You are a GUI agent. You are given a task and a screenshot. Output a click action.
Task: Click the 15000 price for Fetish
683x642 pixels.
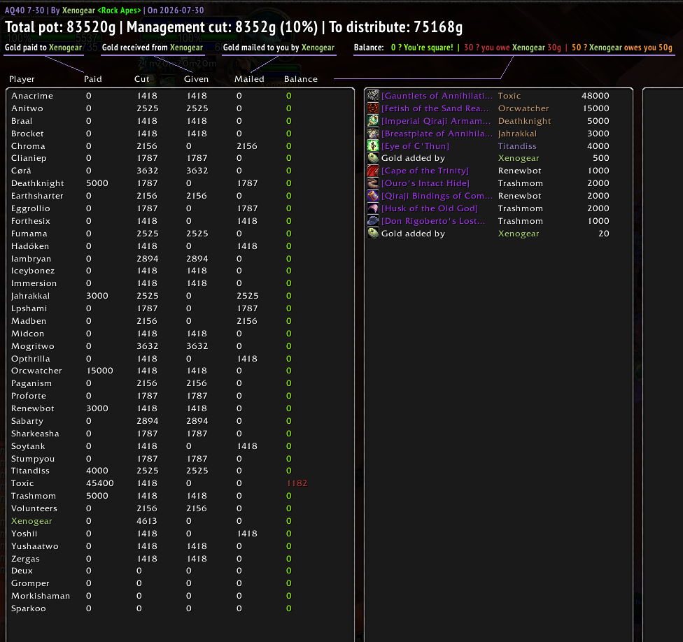(596, 108)
